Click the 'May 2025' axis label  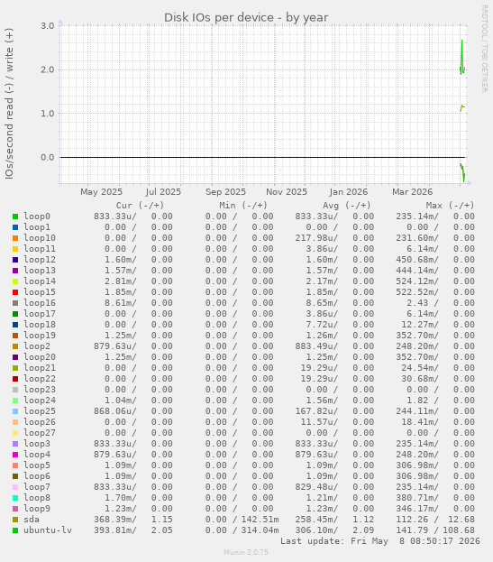(x=101, y=192)
